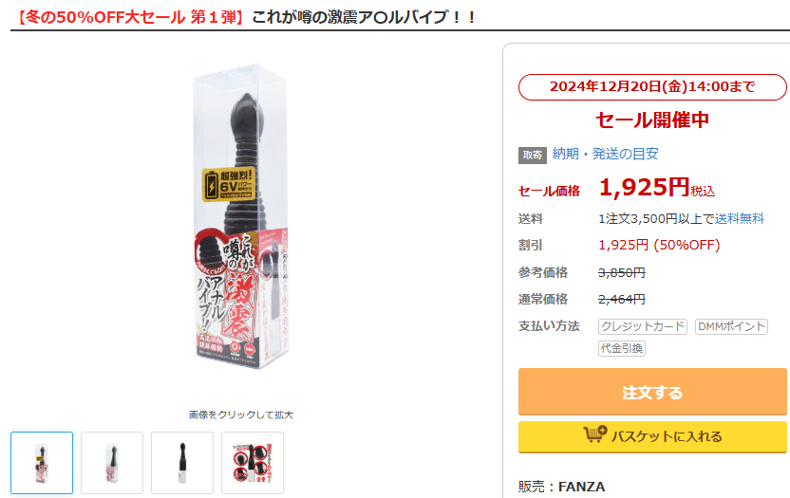Show the second product thumbnail
This screenshot has width=790, height=498.
pyautogui.click(x=112, y=463)
